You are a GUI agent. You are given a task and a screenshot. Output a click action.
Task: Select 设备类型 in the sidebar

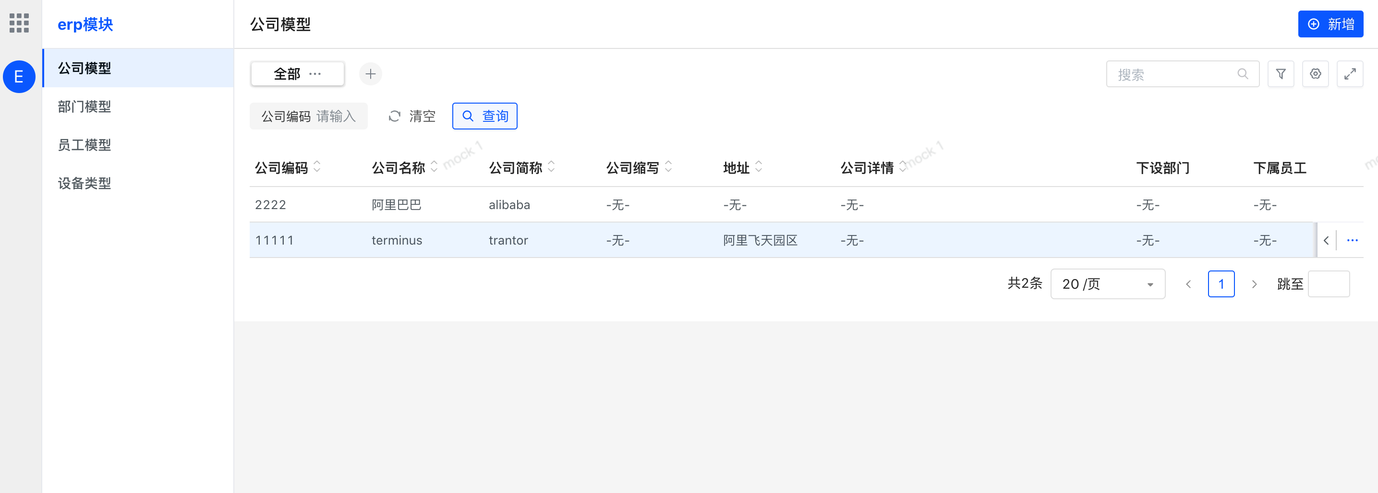tap(85, 184)
